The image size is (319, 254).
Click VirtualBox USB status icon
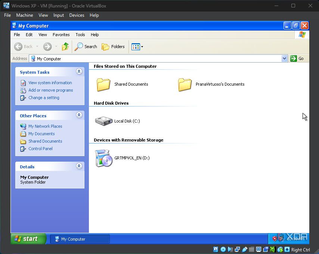coord(245,249)
